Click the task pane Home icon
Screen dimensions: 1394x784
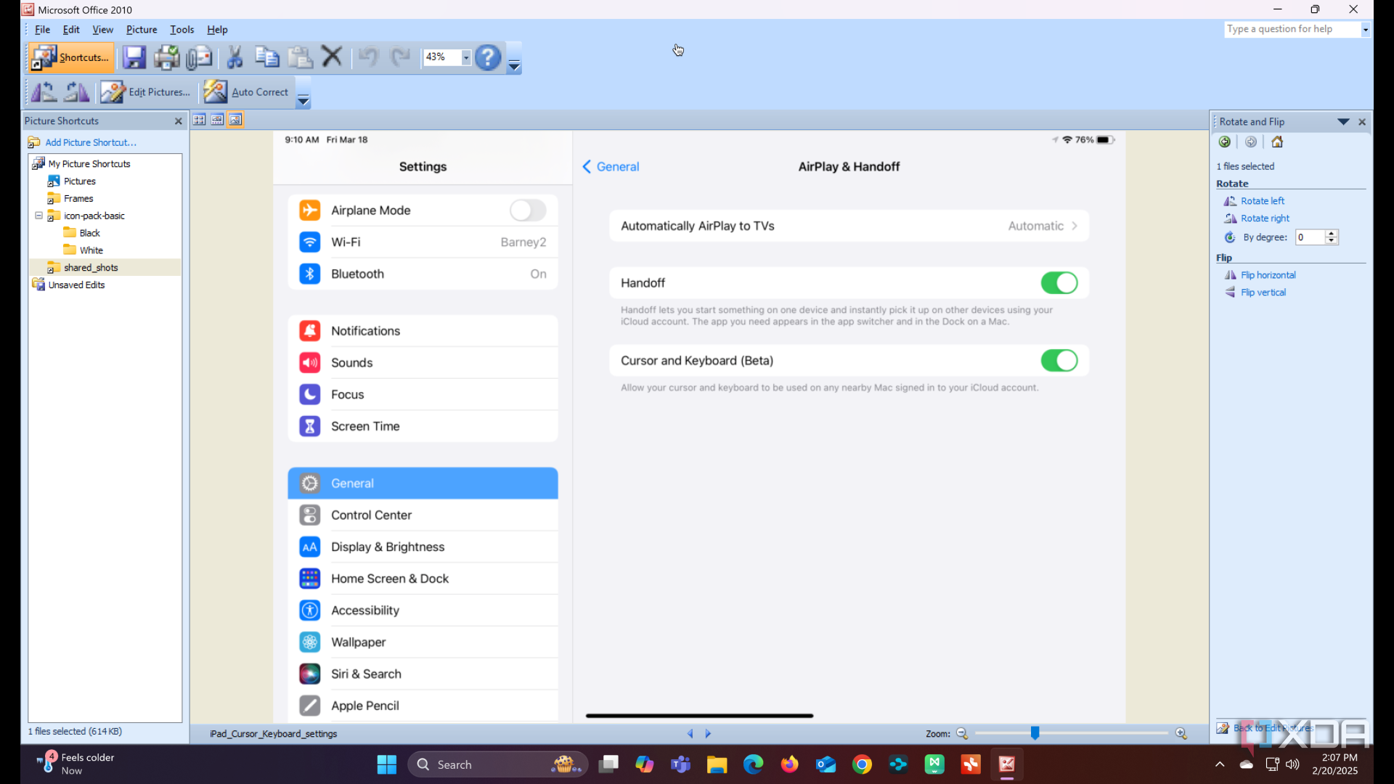coord(1277,142)
